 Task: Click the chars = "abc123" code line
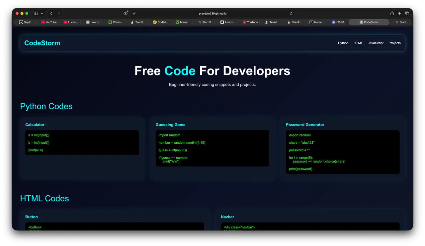click(x=302, y=143)
